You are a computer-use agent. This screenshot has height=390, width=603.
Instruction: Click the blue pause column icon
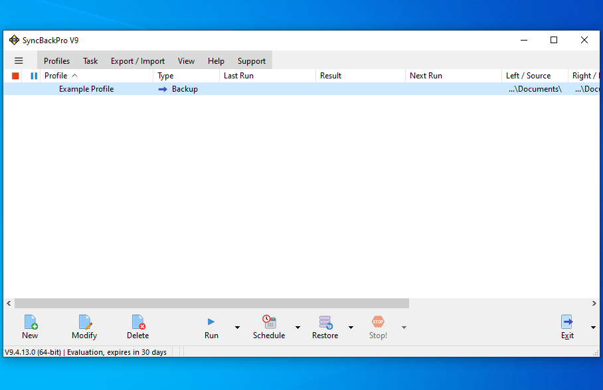(34, 76)
